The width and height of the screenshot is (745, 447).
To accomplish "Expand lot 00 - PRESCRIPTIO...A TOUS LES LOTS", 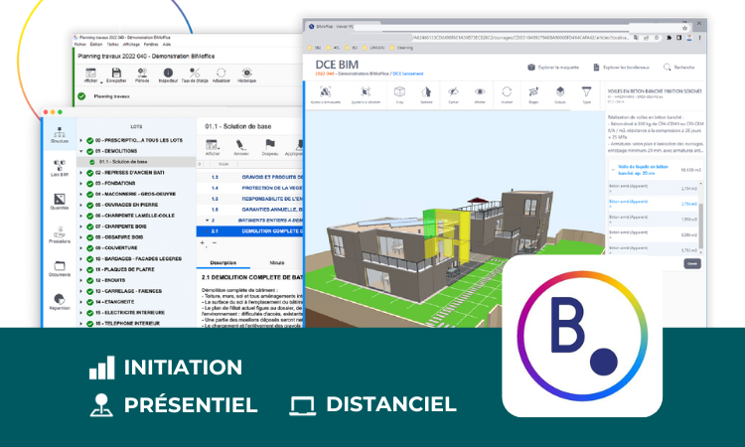I will click(x=81, y=141).
